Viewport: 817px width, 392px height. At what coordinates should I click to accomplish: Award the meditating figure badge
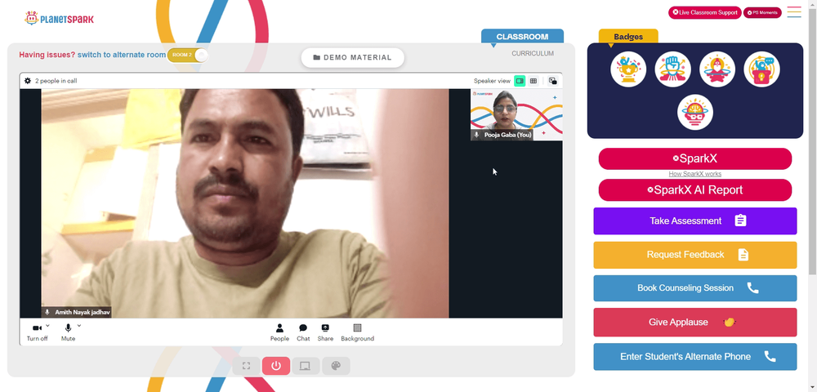click(717, 69)
